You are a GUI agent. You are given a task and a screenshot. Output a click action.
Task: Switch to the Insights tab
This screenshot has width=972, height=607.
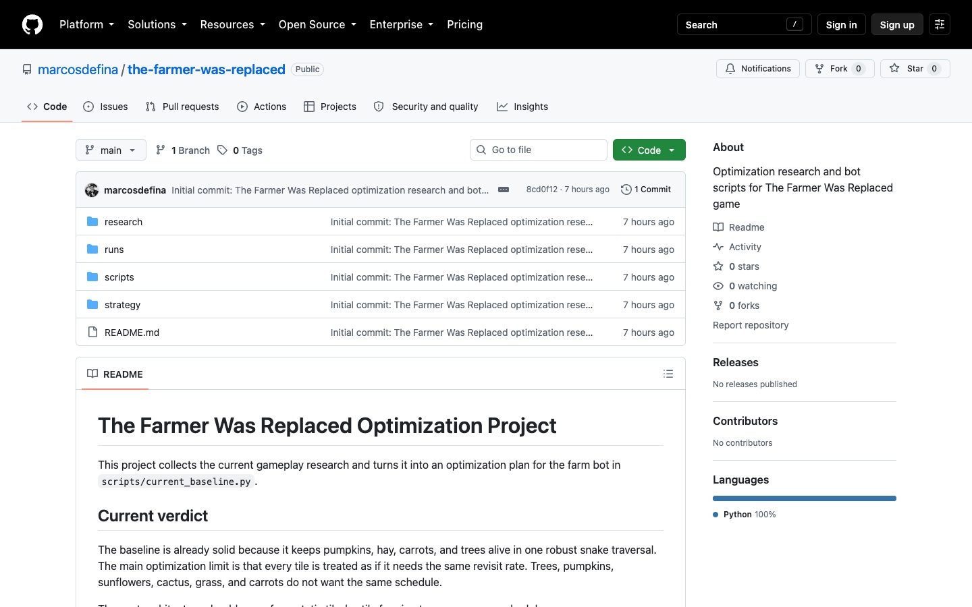pos(522,107)
